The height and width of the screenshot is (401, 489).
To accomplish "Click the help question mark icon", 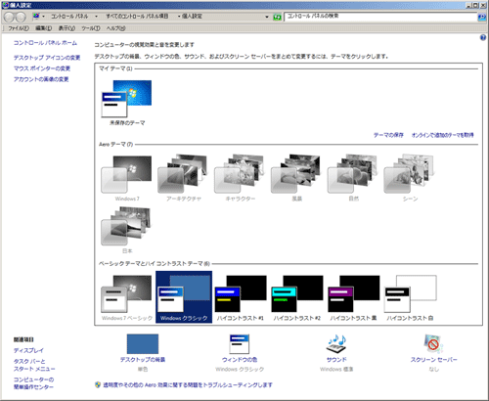I will 483,38.
